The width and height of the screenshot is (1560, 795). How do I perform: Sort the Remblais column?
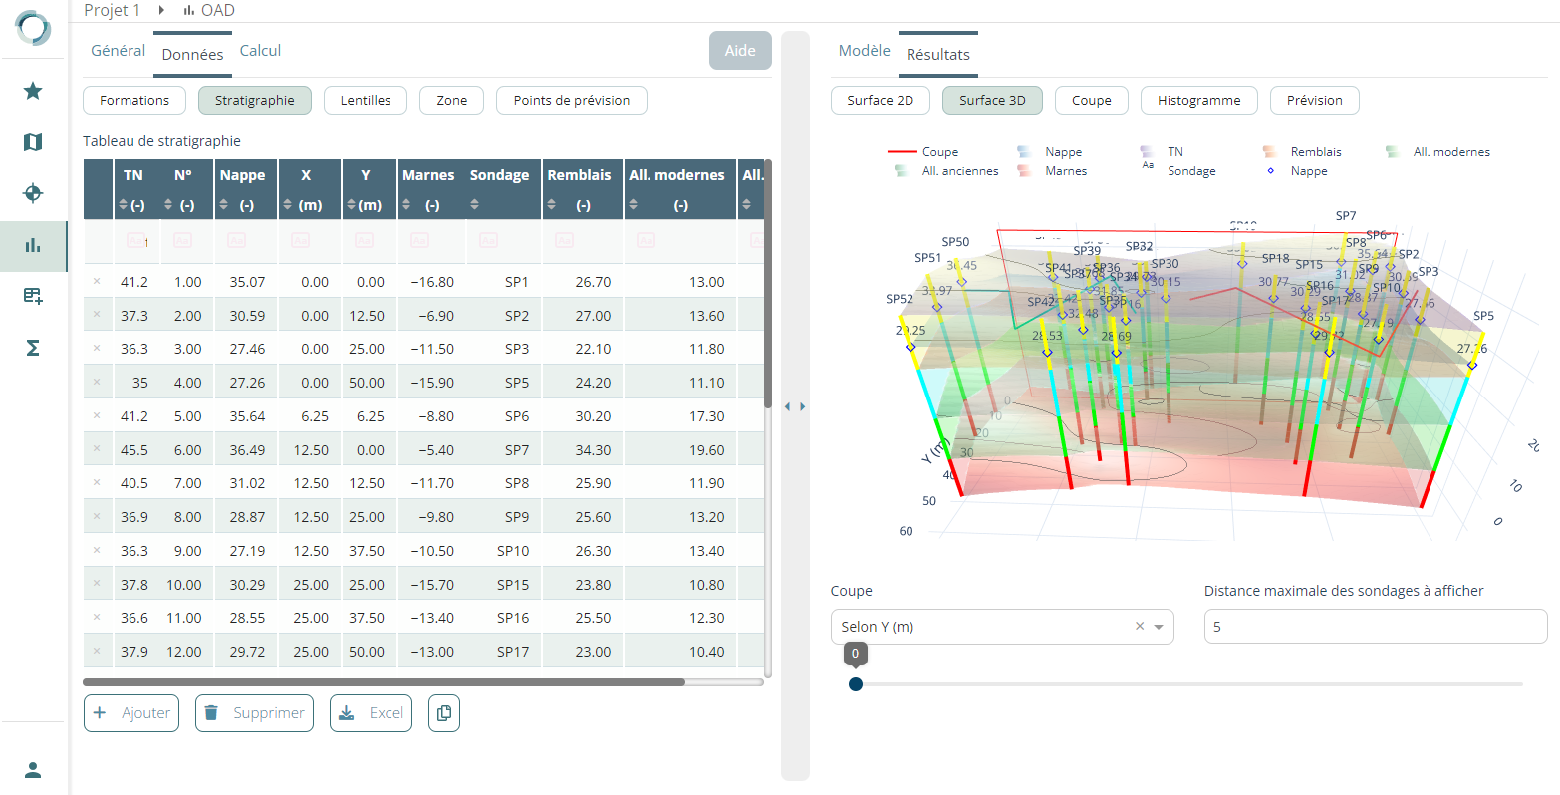point(551,205)
